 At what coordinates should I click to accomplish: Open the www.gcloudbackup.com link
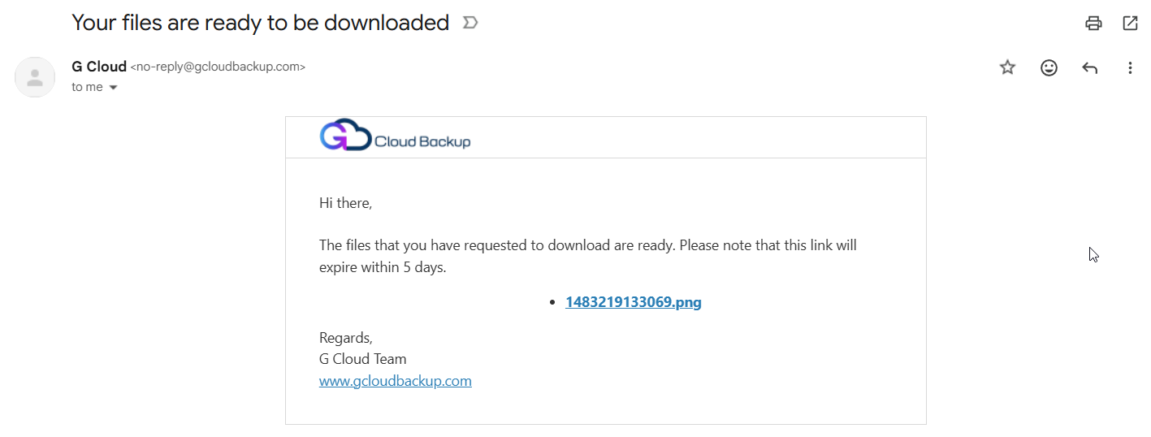pos(395,381)
